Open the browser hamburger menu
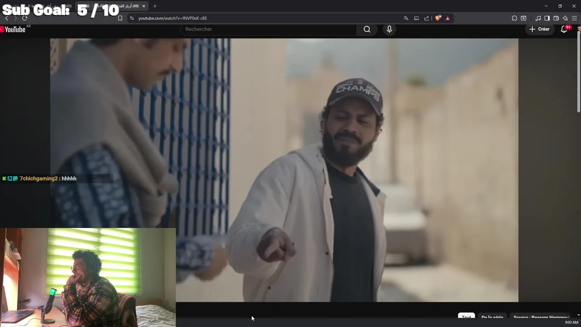Screen dimensions: 581x327 pos(574,18)
